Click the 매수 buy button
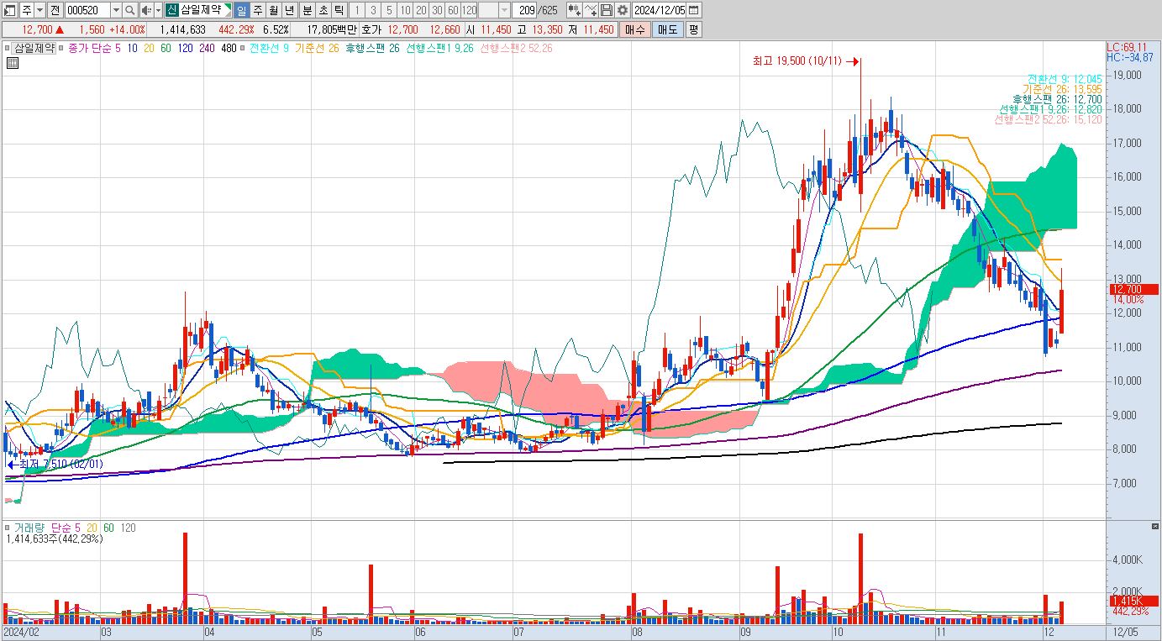The width and height of the screenshot is (1162, 641). point(635,29)
